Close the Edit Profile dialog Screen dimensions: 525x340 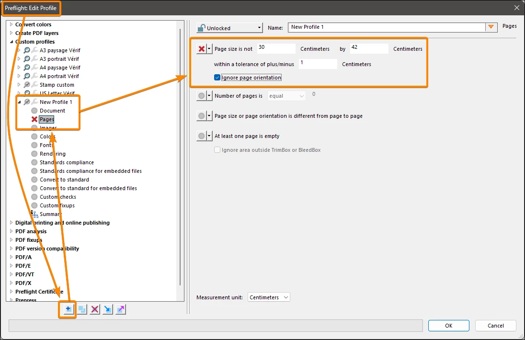point(517,8)
